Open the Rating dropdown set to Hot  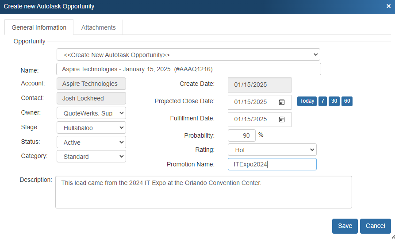click(272, 150)
